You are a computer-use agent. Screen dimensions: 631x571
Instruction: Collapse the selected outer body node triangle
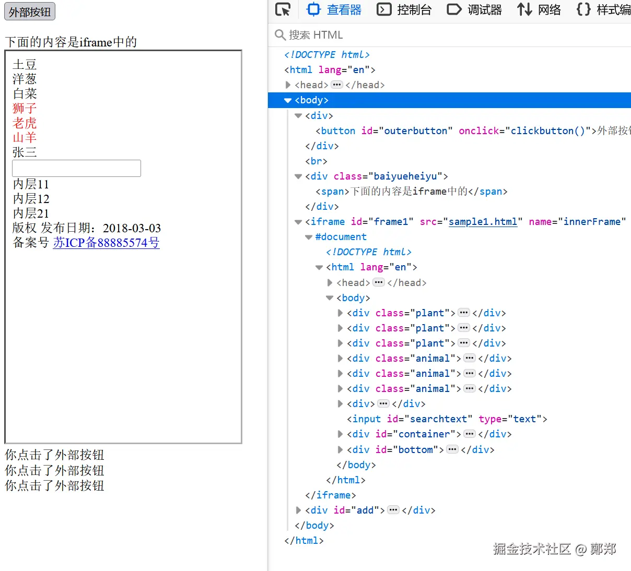(288, 100)
